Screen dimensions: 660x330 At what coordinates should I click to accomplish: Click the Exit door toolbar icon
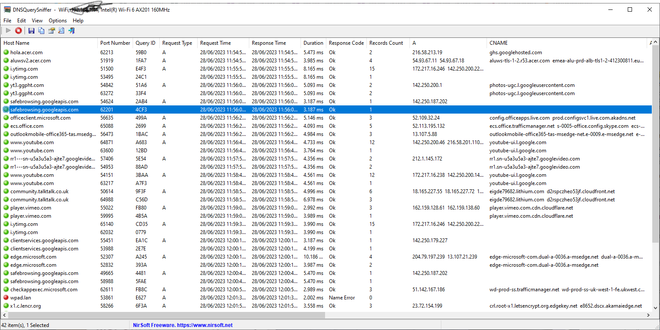coord(72,31)
